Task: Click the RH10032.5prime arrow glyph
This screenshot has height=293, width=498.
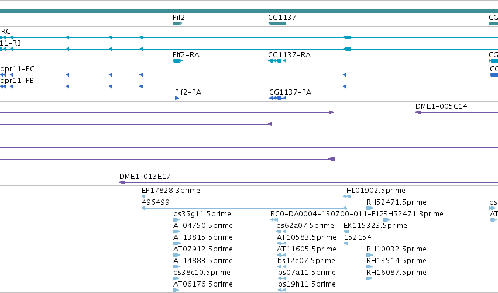Action: (369, 255)
